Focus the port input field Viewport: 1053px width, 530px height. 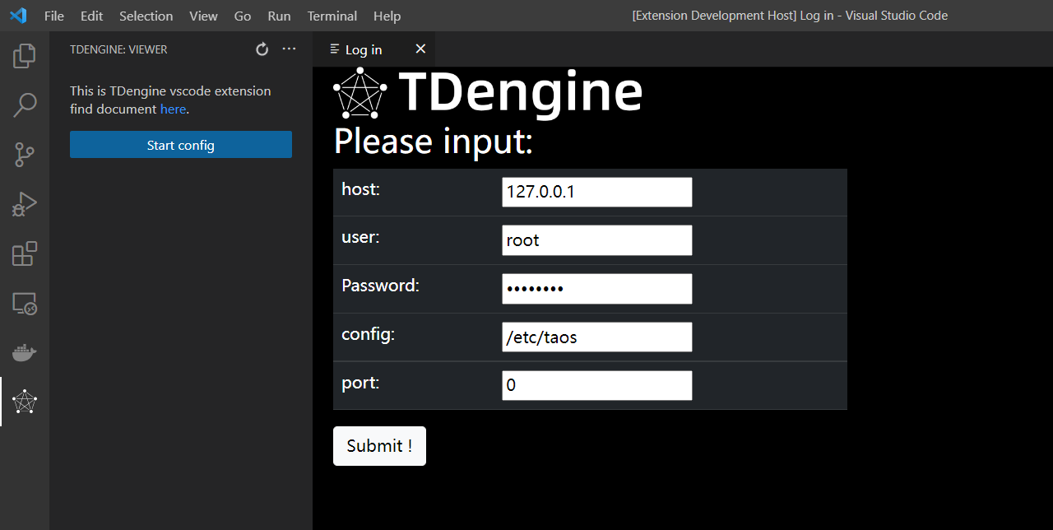click(597, 385)
